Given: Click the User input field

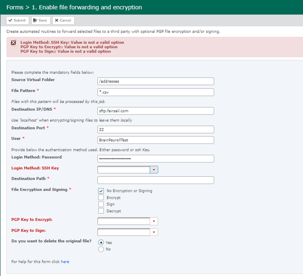Looking at the screenshot, I should 156,140.
